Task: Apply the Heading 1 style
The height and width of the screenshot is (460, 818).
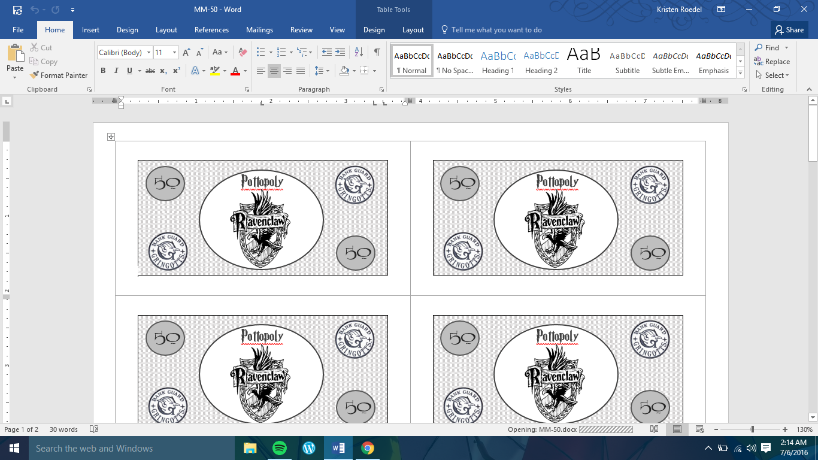Action: pos(498,61)
